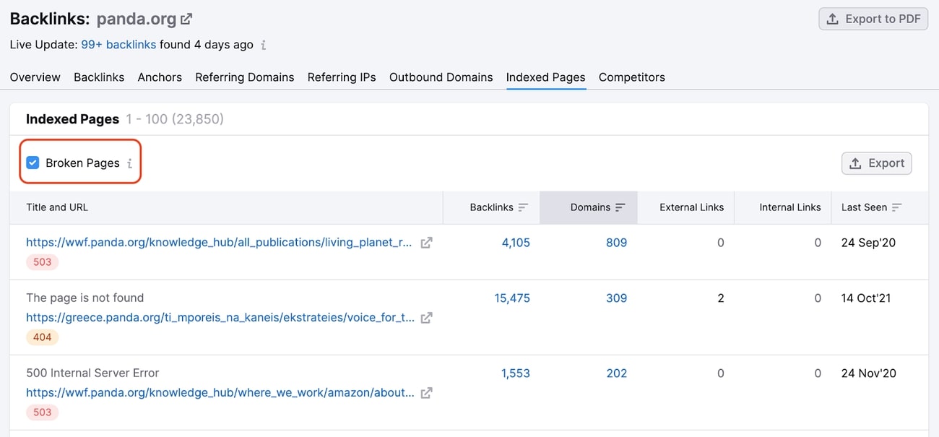The image size is (939, 437).
Task: View the Outbound Domains tab
Action: coord(441,77)
